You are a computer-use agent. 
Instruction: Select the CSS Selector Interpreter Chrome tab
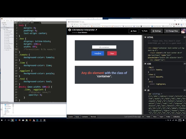pyautogui.click(x=74, y=22)
